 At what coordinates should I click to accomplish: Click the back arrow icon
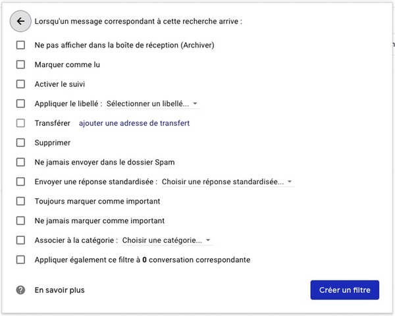pyautogui.click(x=20, y=21)
